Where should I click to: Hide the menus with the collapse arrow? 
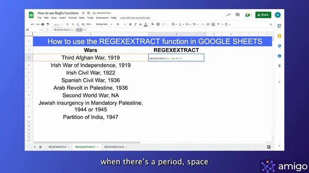coord(271,25)
